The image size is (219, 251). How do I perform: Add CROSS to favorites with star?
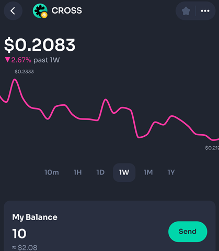tap(186, 11)
